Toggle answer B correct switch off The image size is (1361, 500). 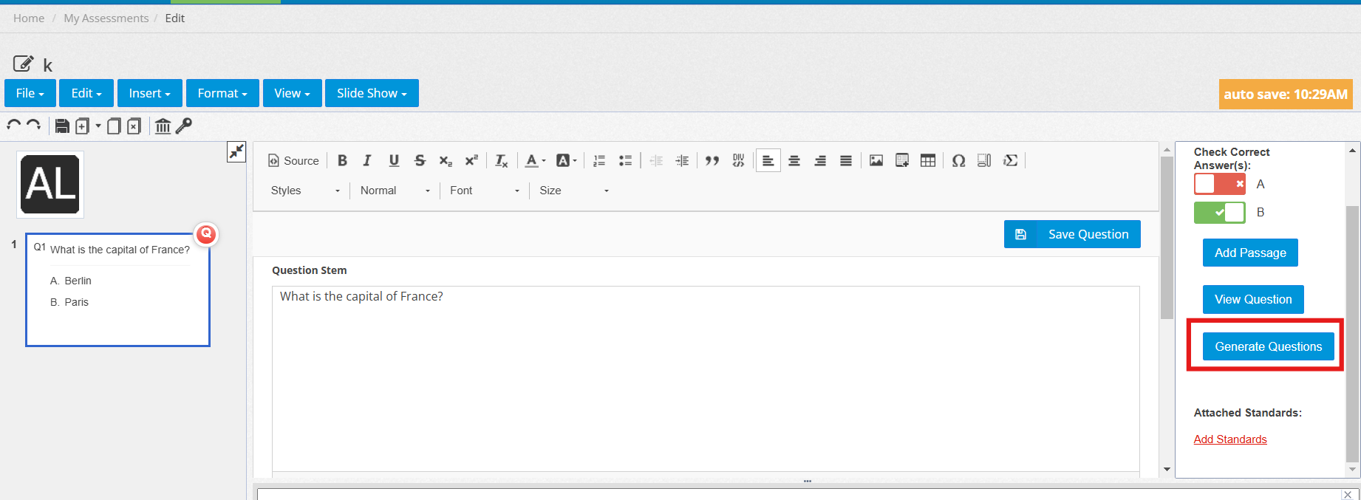click(1219, 213)
